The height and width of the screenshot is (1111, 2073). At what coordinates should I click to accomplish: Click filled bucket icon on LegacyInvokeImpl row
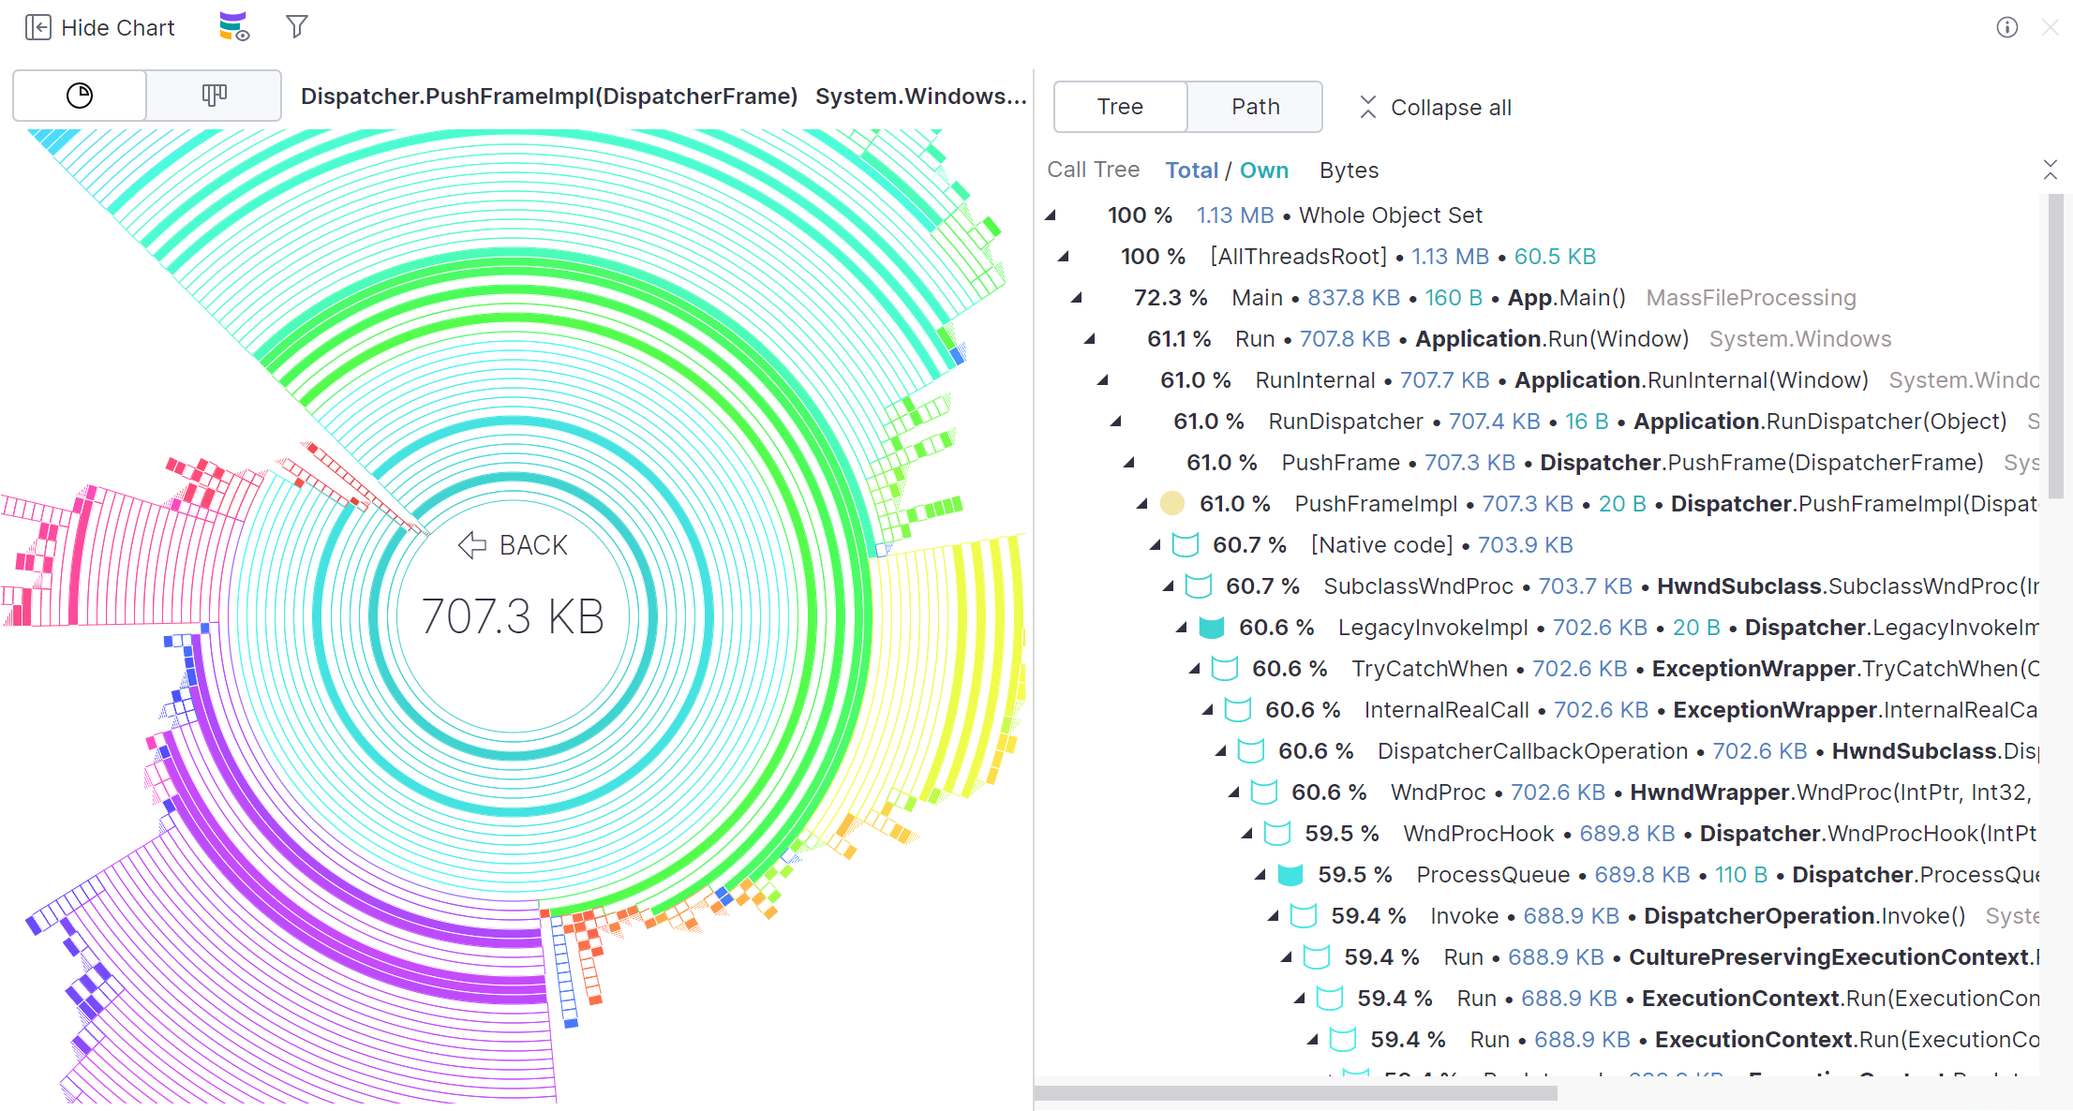click(x=1212, y=628)
